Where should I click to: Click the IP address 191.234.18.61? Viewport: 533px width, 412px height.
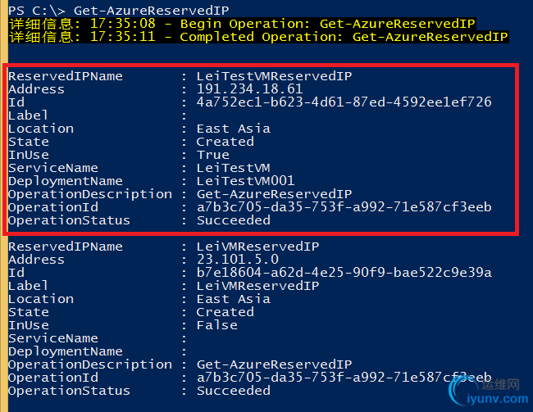tap(249, 89)
